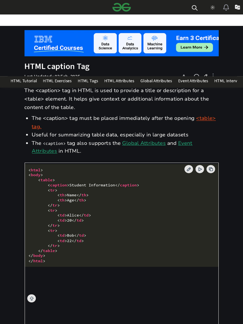Run the code with the play icon
Screen dimensions: 243x324
pos(200,169)
